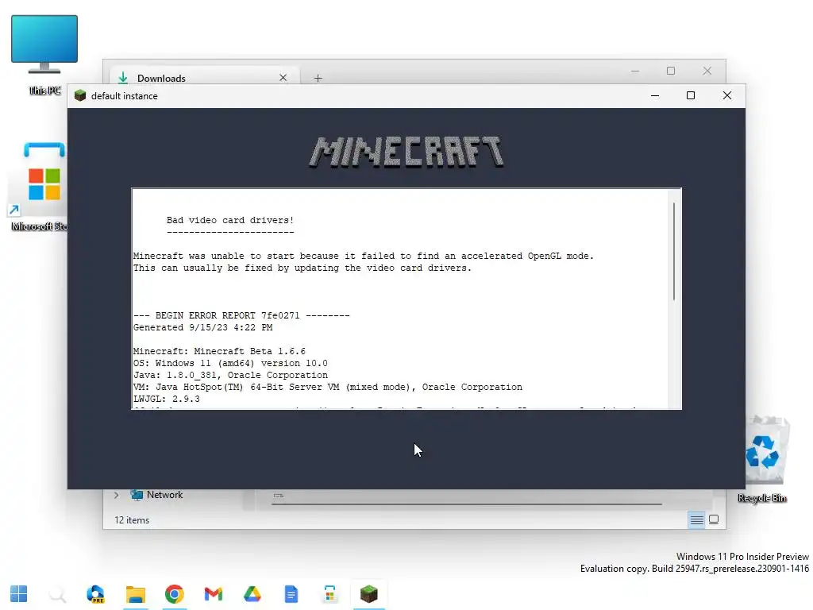Click the Minecraft logo image
This screenshot has height=610, width=813.
tap(406, 152)
